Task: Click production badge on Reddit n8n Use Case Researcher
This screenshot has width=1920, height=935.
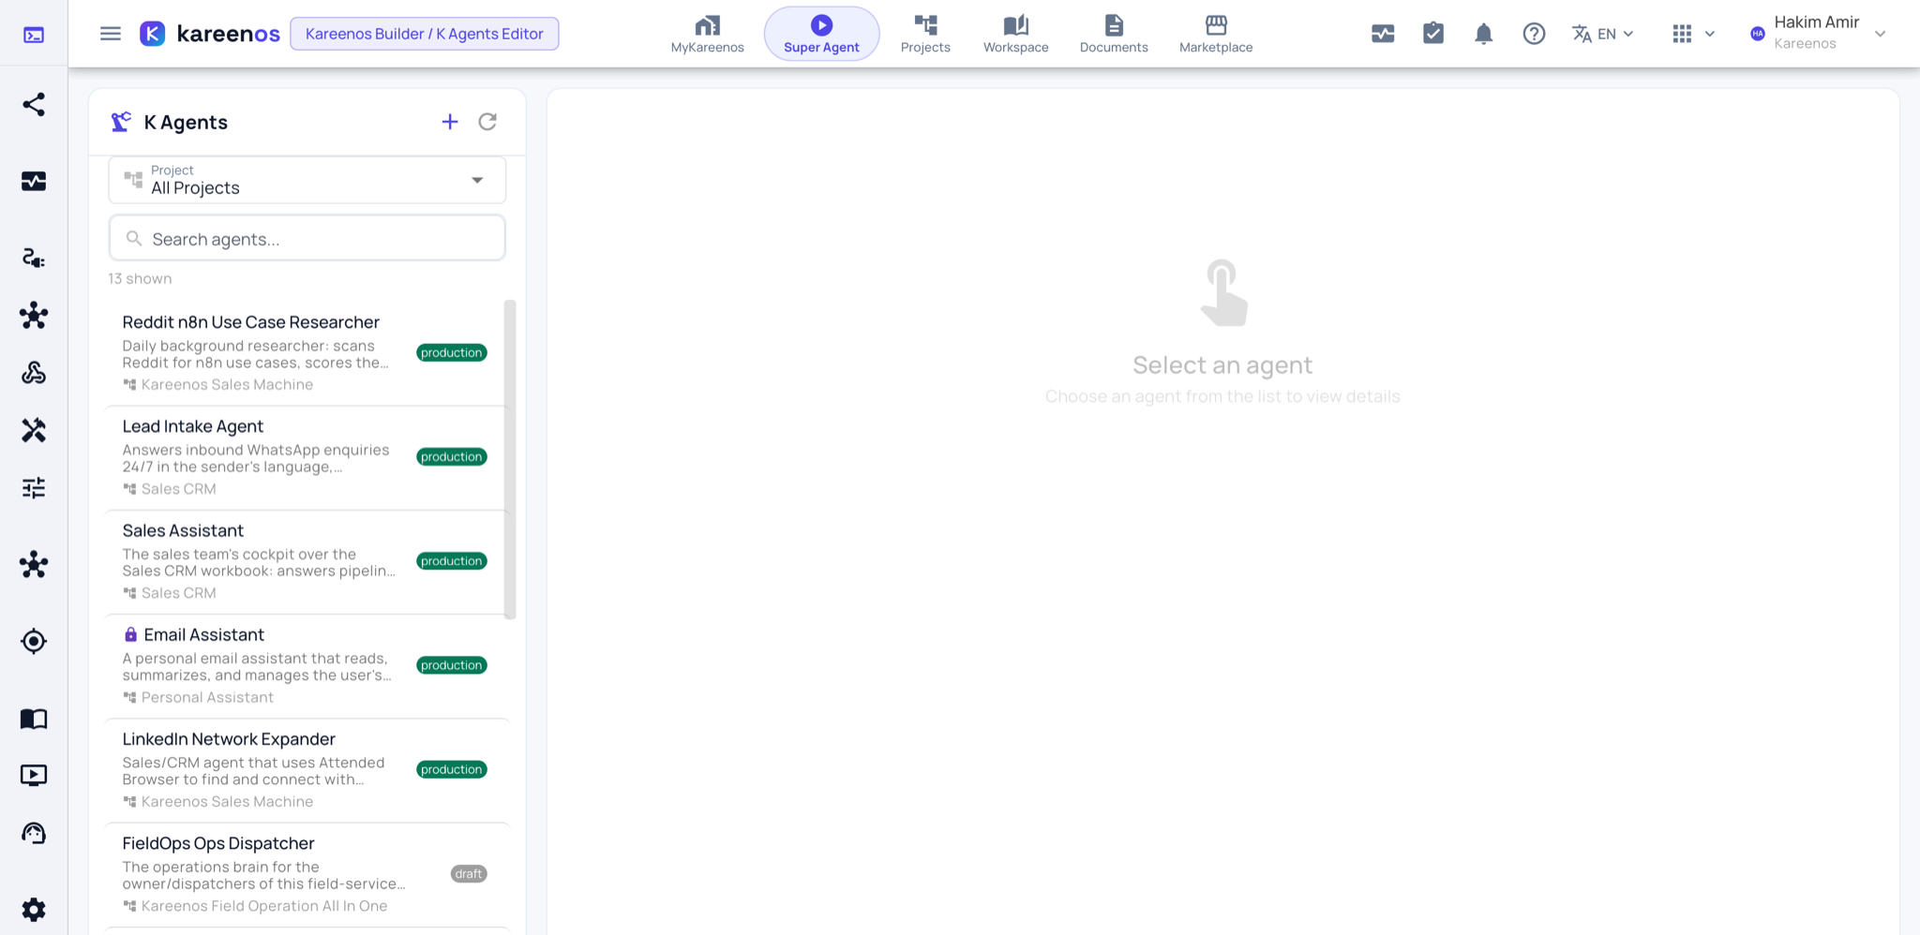Action: point(452,353)
